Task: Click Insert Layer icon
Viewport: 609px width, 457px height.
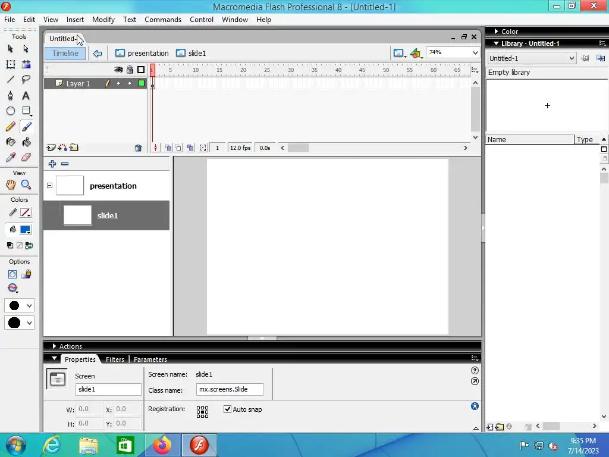Action: point(51,148)
